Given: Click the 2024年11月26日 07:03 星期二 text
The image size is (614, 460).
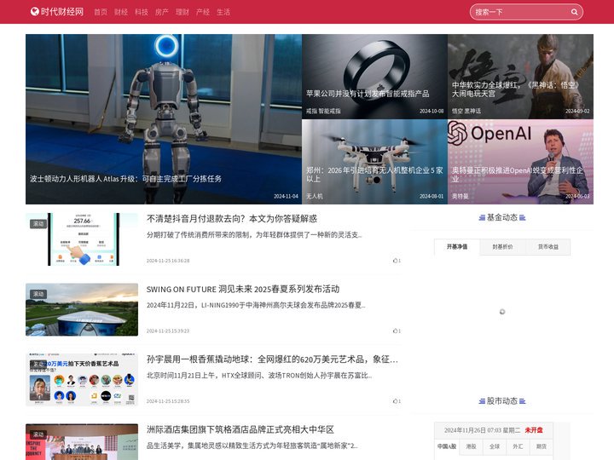Looking at the screenshot, I should click(482, 430).
